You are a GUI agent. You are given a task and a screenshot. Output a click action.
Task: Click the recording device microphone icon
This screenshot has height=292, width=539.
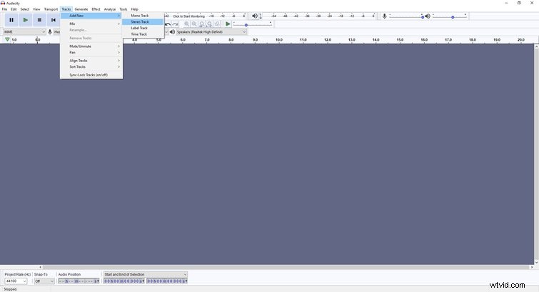pyautogui.click(x=50, y=31)
